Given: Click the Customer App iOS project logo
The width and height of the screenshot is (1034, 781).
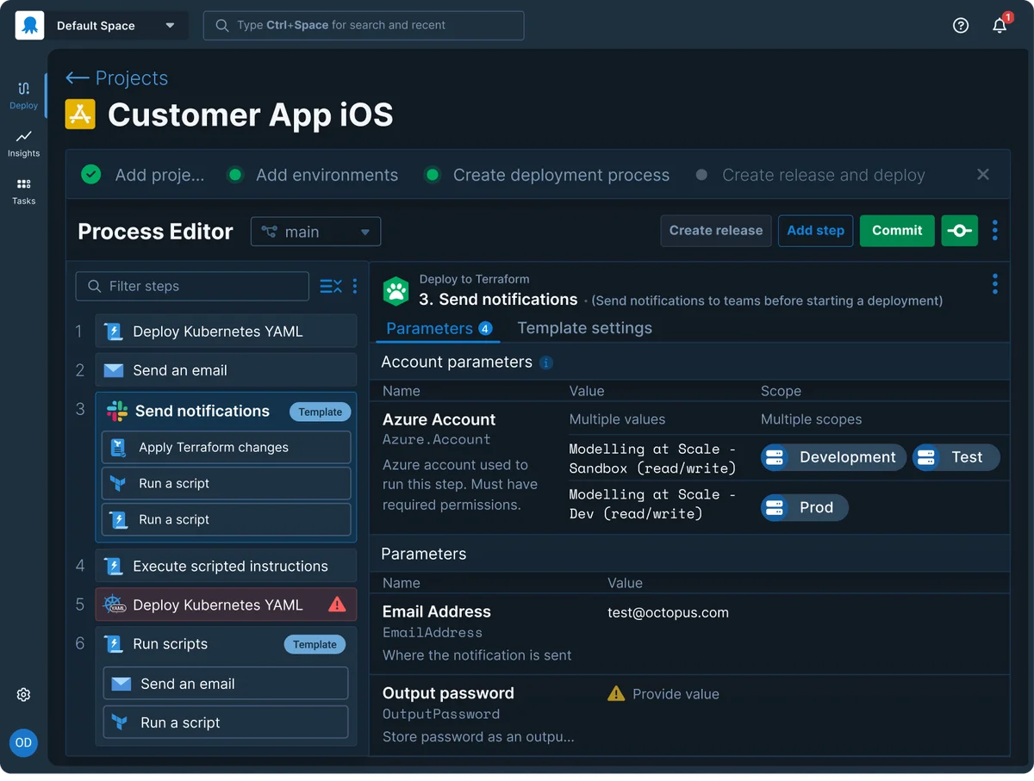Looking at the screenshot, I should 80,115.
